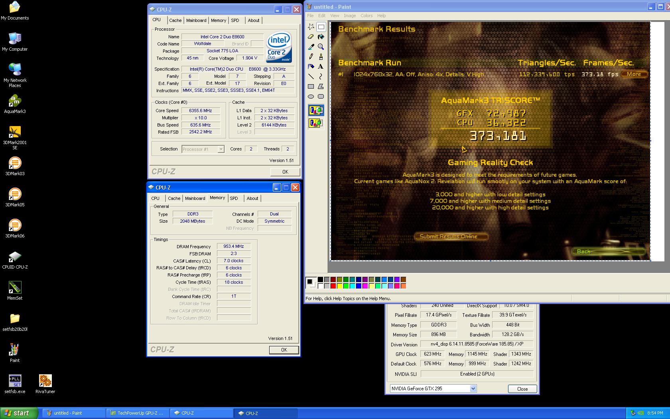670x419 pixels.
Task: Click the DRAM Frequency value 953.4 MHz
Action: [x=234, y=247]
